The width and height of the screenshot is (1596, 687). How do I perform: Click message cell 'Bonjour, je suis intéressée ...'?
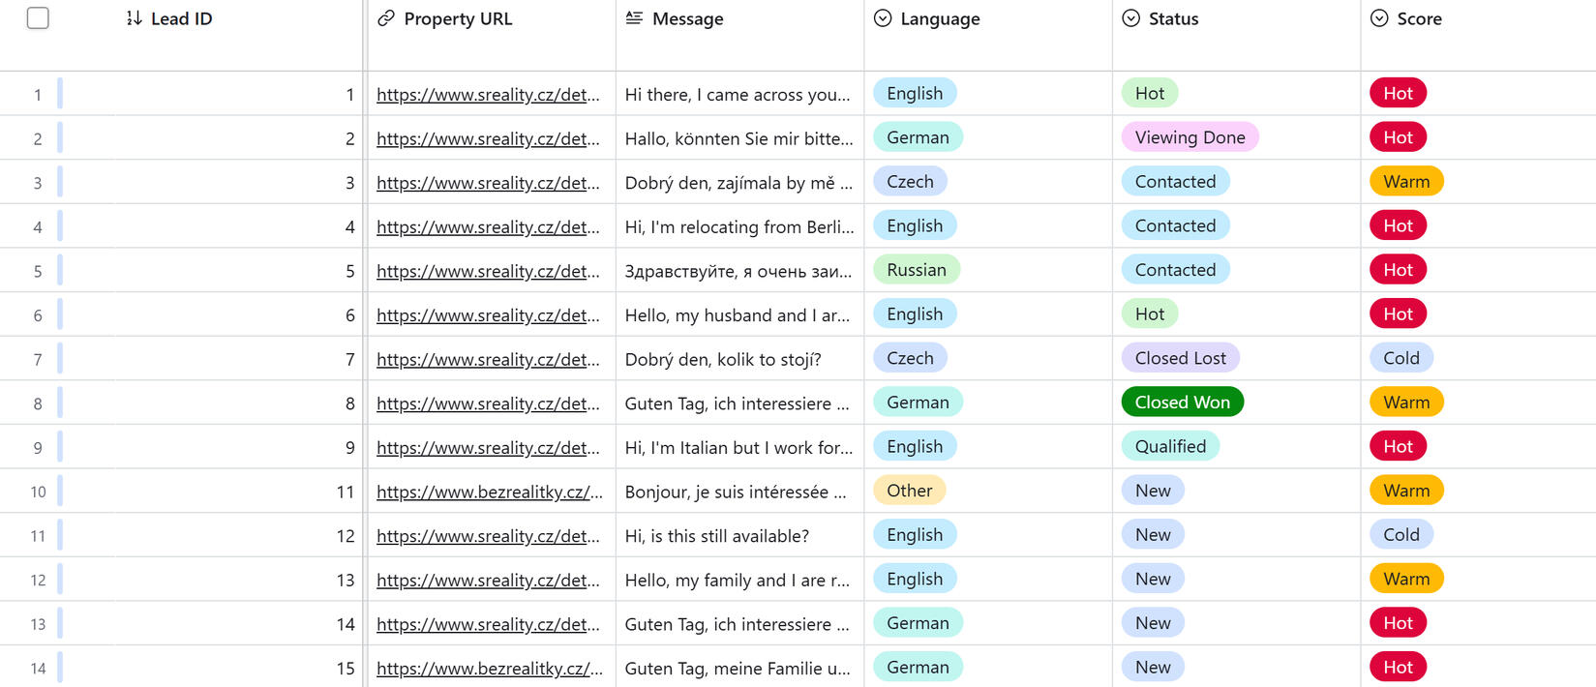click(x=739, y=492)
